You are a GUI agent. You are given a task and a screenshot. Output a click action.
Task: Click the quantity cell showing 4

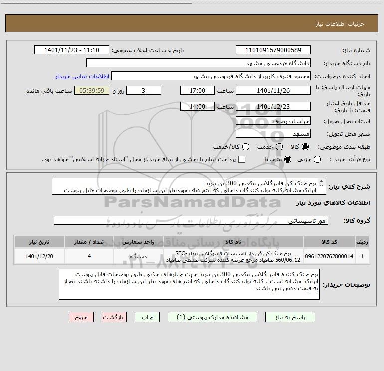[x=89, y=256]
